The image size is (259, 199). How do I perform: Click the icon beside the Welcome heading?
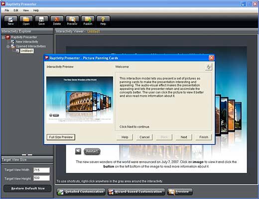click(209, 67)
